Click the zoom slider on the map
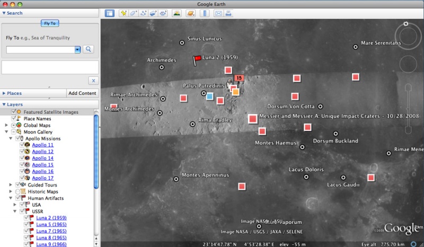This screenshot has width=424, height=247. tap(408, 109)
